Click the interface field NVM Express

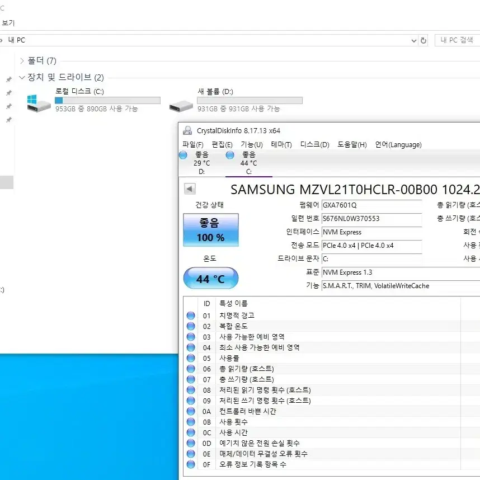[x=371, y=232]
